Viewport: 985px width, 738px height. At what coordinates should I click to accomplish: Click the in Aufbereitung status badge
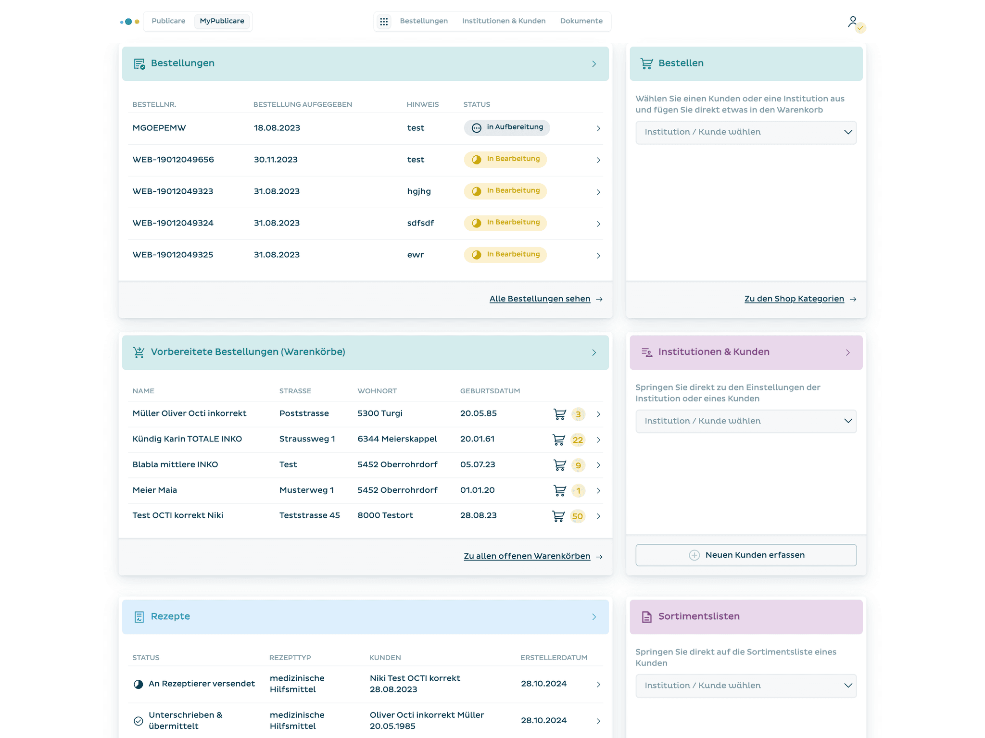point(507,127)
